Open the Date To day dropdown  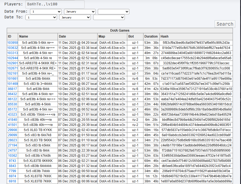pyautogui.click(x=41, y=17)
